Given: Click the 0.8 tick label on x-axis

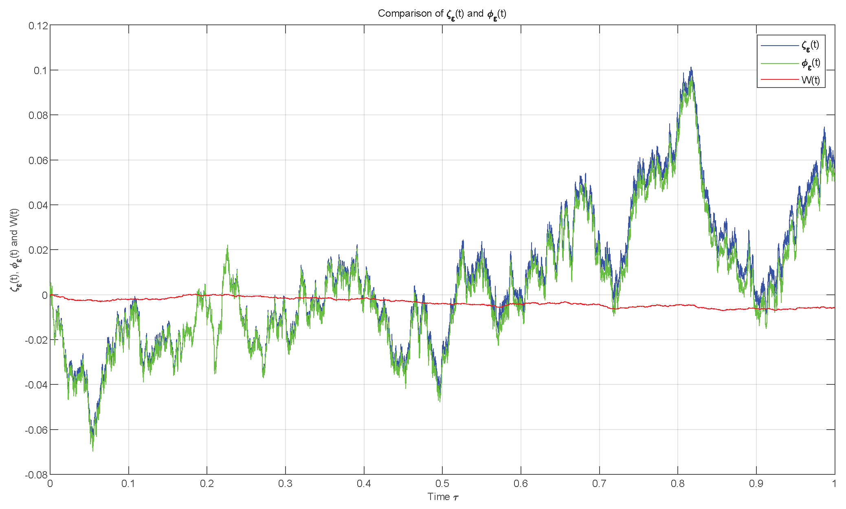Looking at the screenshot, I should click(x=678, y=483).
